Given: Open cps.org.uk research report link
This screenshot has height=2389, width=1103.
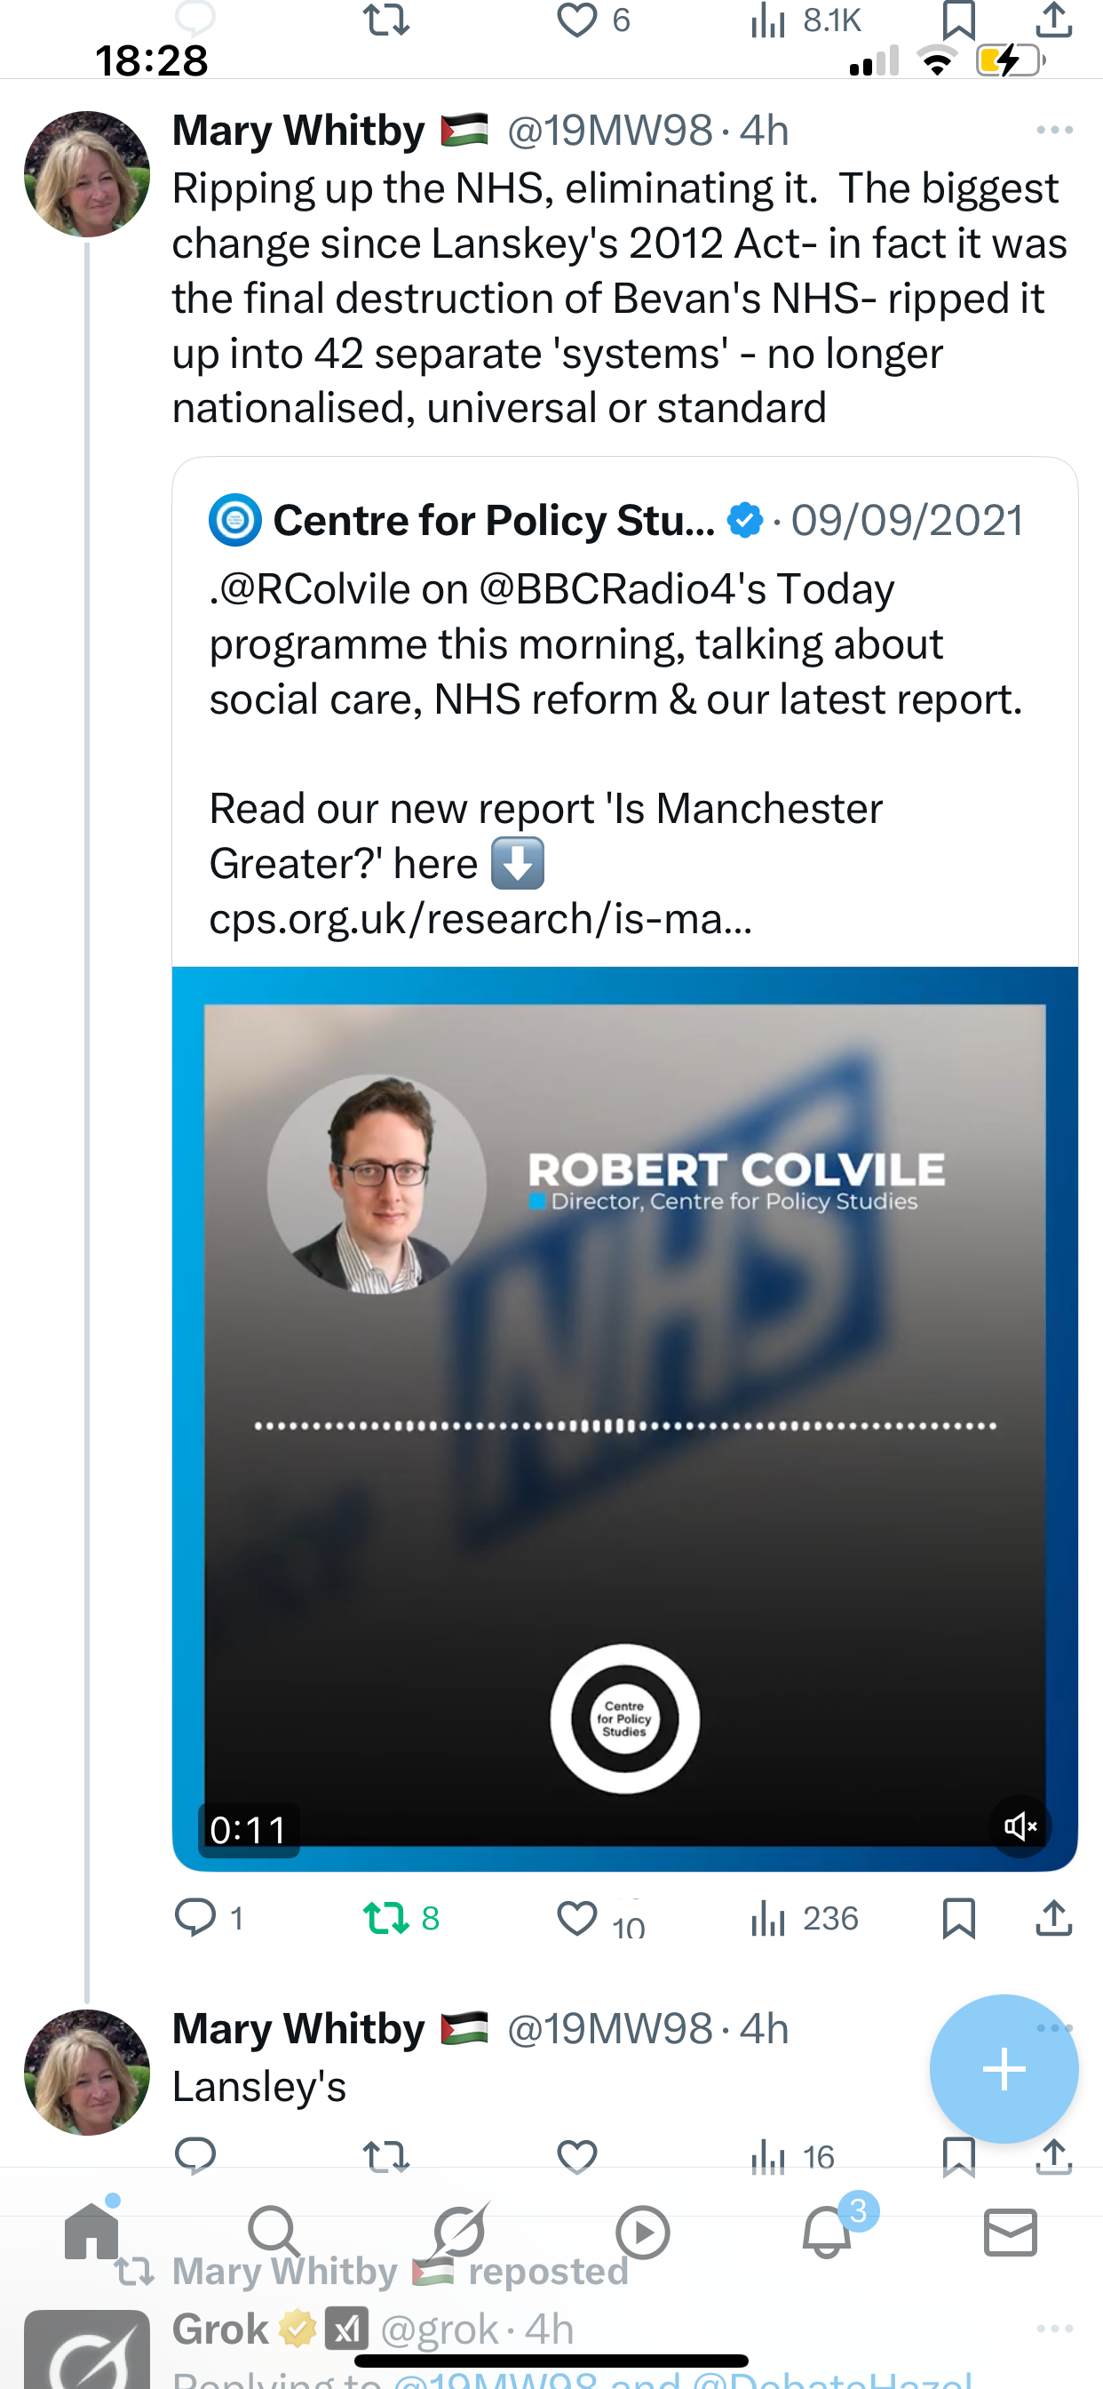Looking at the screenshot, I should click(480, 919).
